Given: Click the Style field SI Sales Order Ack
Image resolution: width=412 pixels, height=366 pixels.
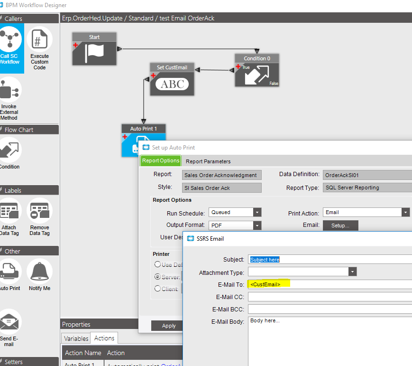Looking at the screenshot, I should tap(222, 188).
